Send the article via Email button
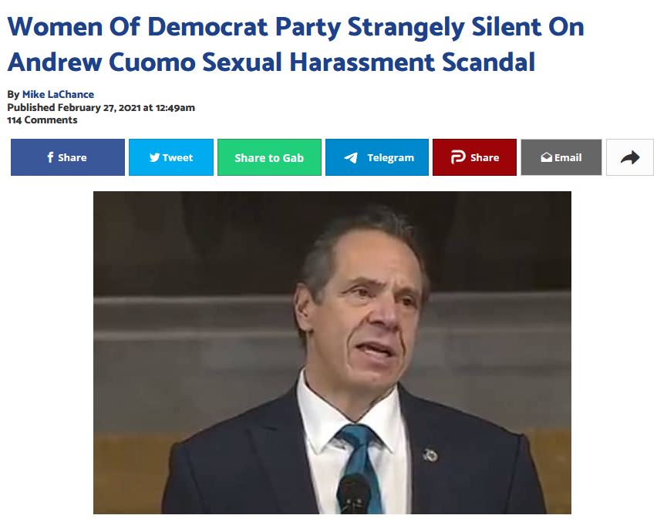The image size is (657, 522). pyautogui.click(x=561, y=157)
